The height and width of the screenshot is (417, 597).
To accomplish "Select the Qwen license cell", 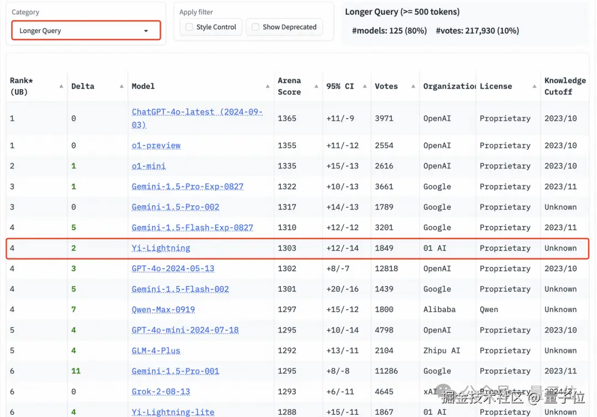I will point(489,310).
